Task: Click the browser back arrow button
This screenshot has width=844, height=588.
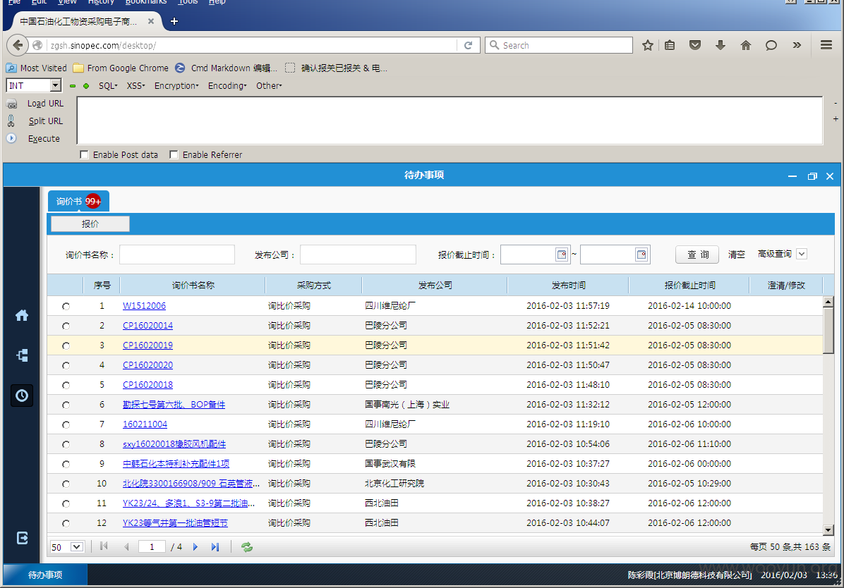Action: [x=17, y=45]
